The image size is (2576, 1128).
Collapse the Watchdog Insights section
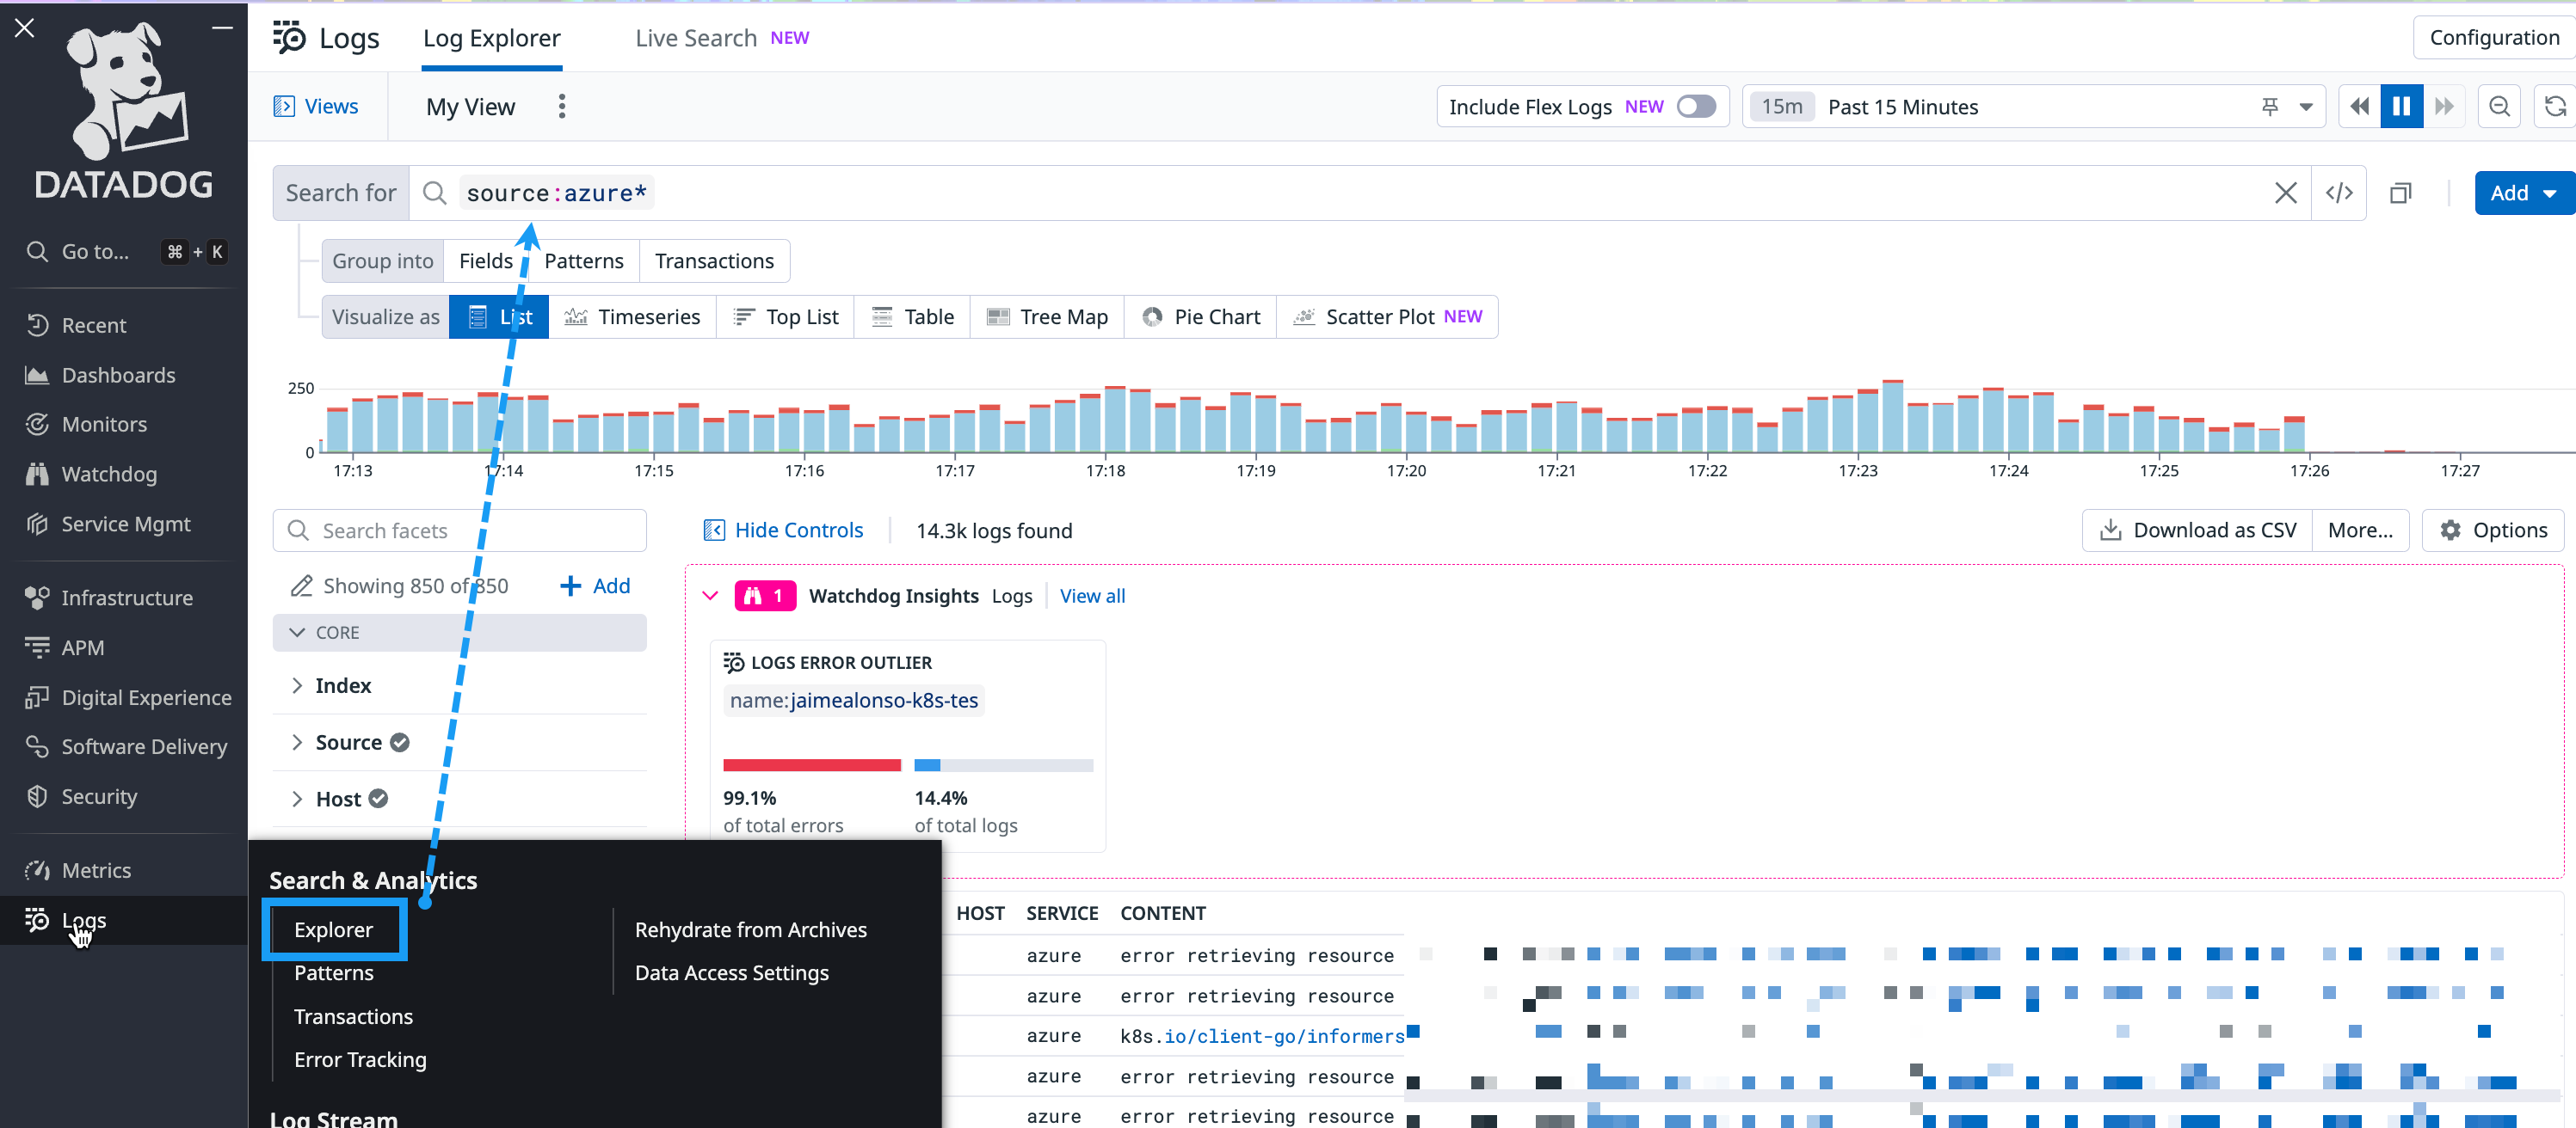coord(710,596)
